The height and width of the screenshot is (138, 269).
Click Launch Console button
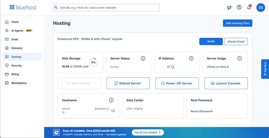226,83
